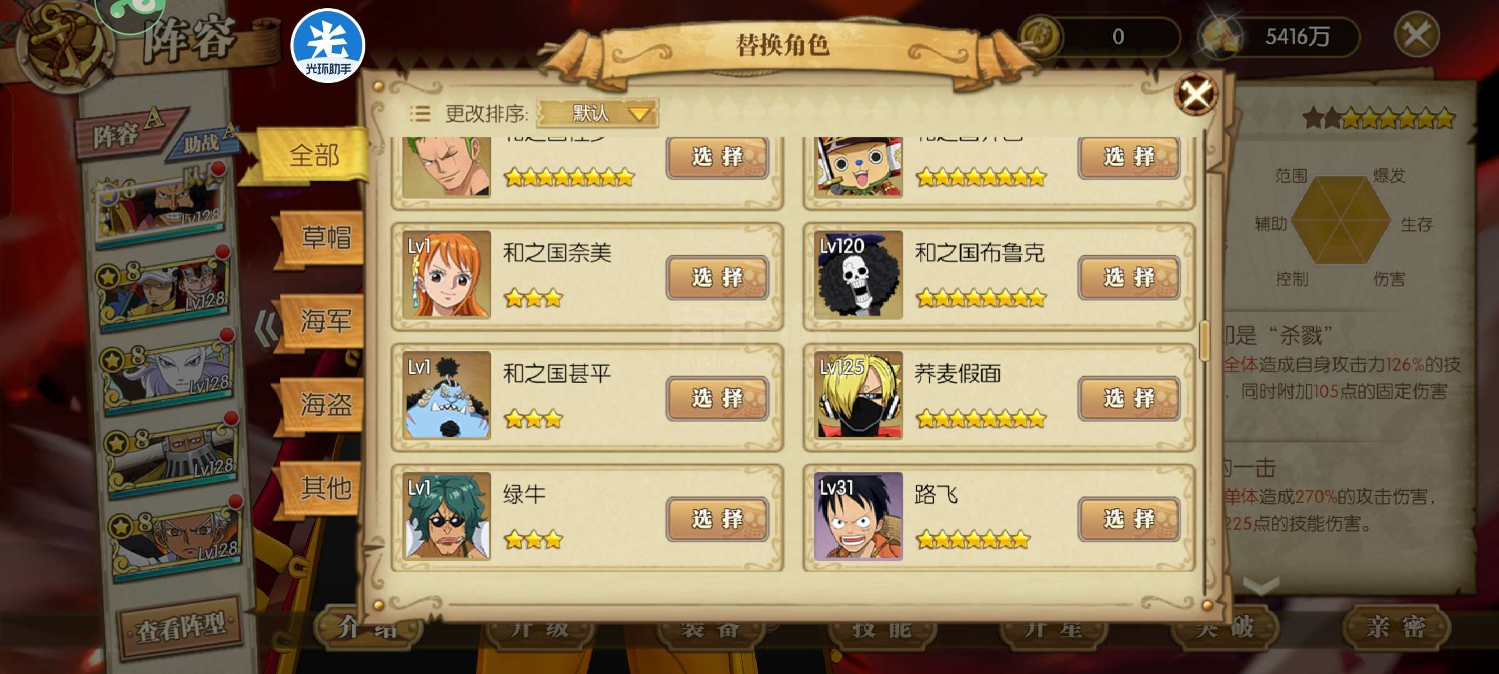Choose 和之国甚平 with its 选择 button

[717, 398]
